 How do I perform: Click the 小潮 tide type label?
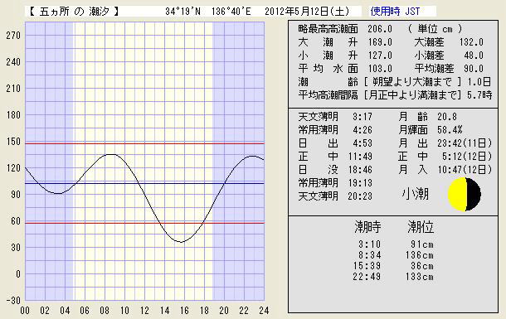point(416,194)
